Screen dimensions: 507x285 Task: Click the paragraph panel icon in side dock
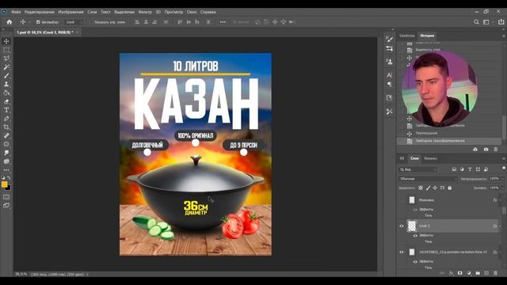coord(389,85)
